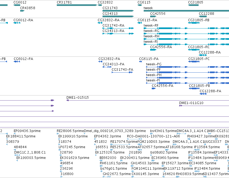
Task: Click transcript CG6012-RA
Action: pyautogui.click(x=23, y=20)
